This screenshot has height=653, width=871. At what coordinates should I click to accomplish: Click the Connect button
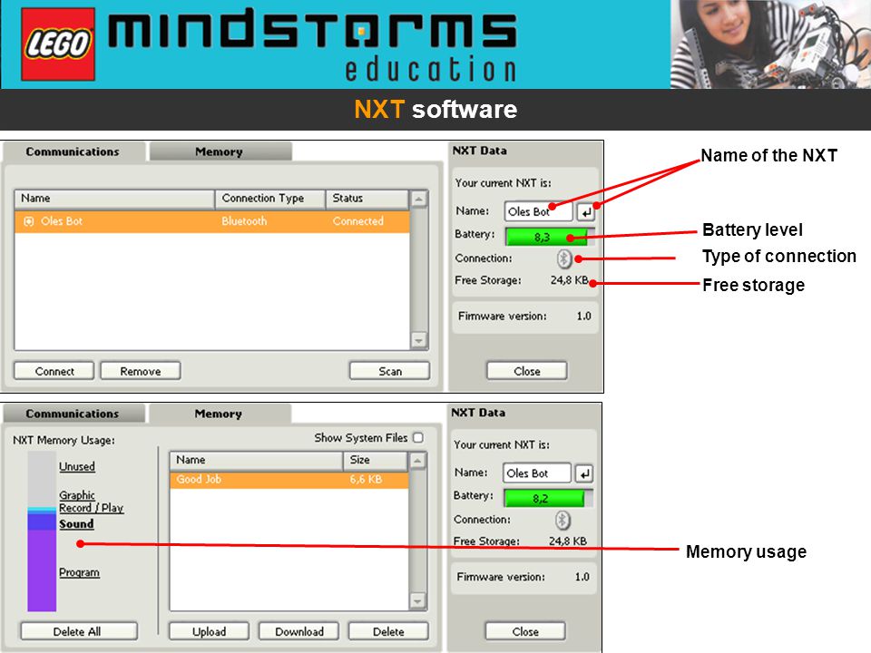pyautogui.click(x=54, y=371)
